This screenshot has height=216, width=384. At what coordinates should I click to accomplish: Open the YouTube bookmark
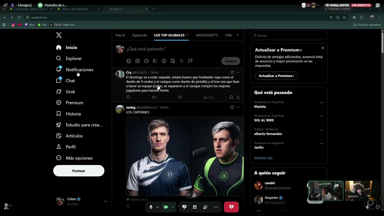pos(20,25)
